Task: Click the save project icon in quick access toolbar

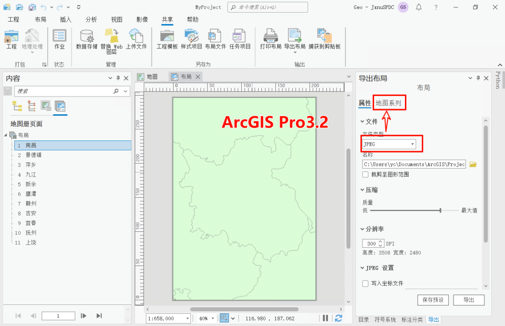Action: point(32,7)
